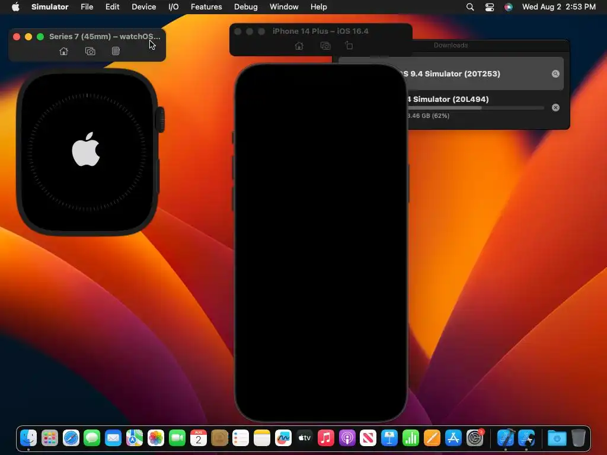This screenshot has height=455, width=607.
Task: Open Photos from the Dock
Action: tap(156, 438)
